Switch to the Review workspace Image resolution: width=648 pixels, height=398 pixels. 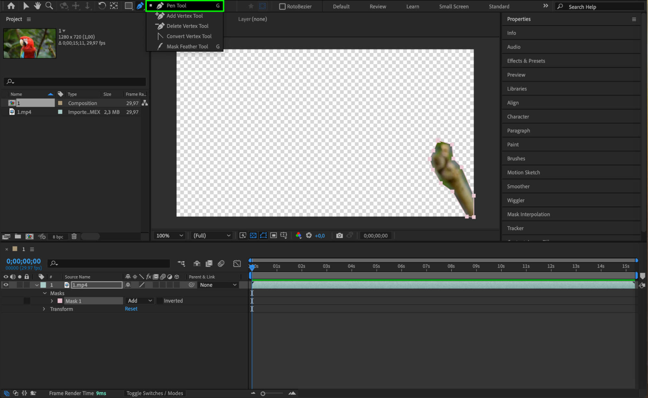click(x=378, y=6)
